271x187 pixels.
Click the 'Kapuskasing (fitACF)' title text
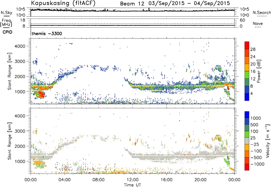point(63,3)
